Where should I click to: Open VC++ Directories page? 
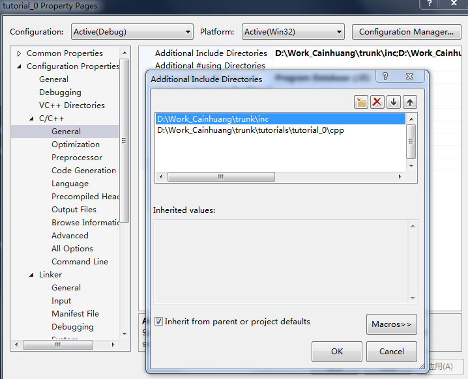point(72,105)
